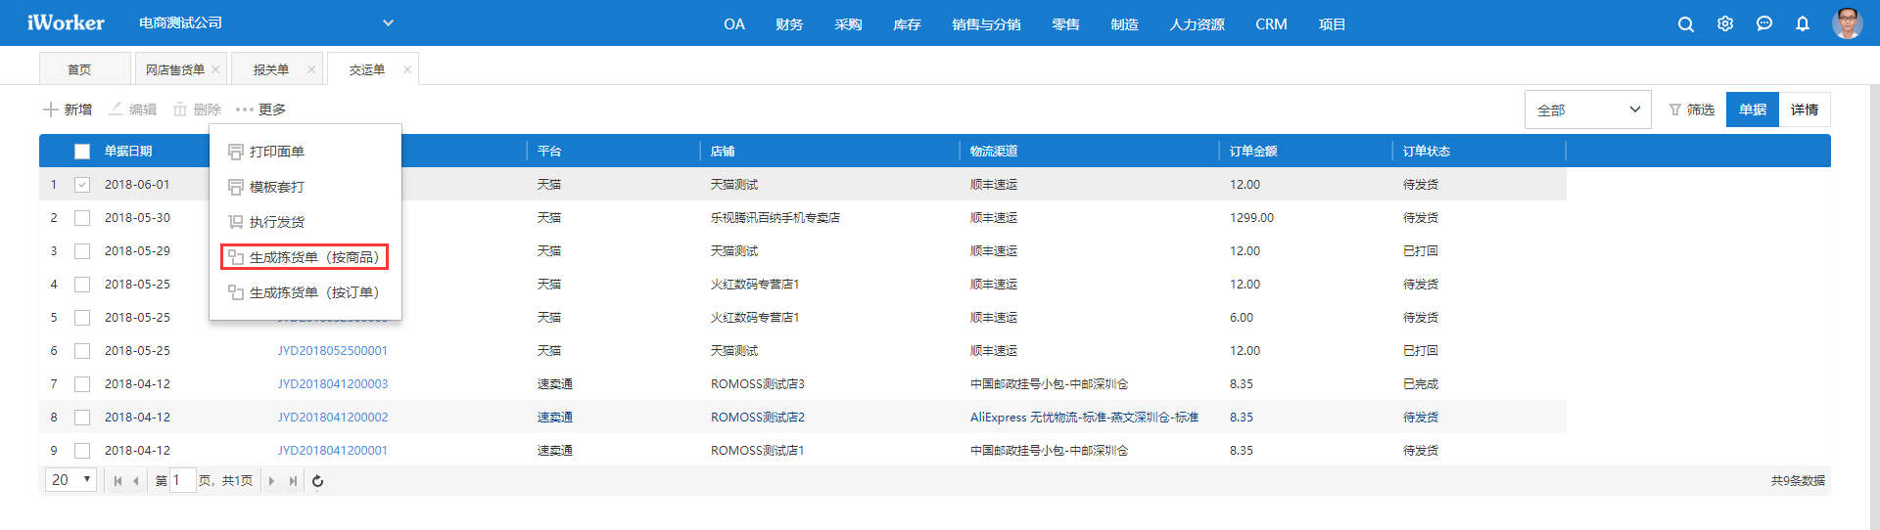Click the 执行发货 cart icon

[x=236, y=222]
